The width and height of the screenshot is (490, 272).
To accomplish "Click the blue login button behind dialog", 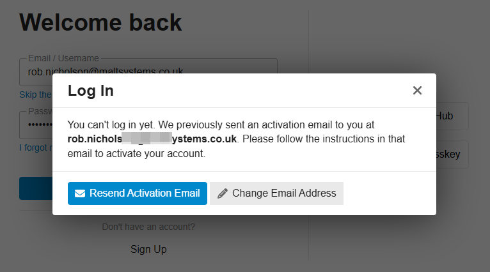I will click(36, 188).
